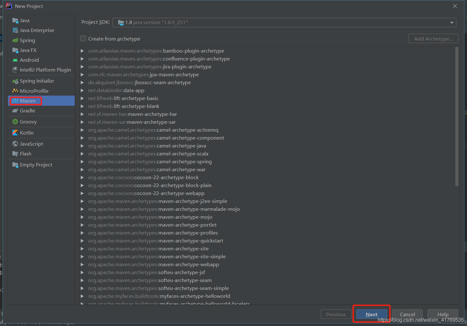Click the Project SDK combo field
The image size is (467, 326).
[284, 22]
